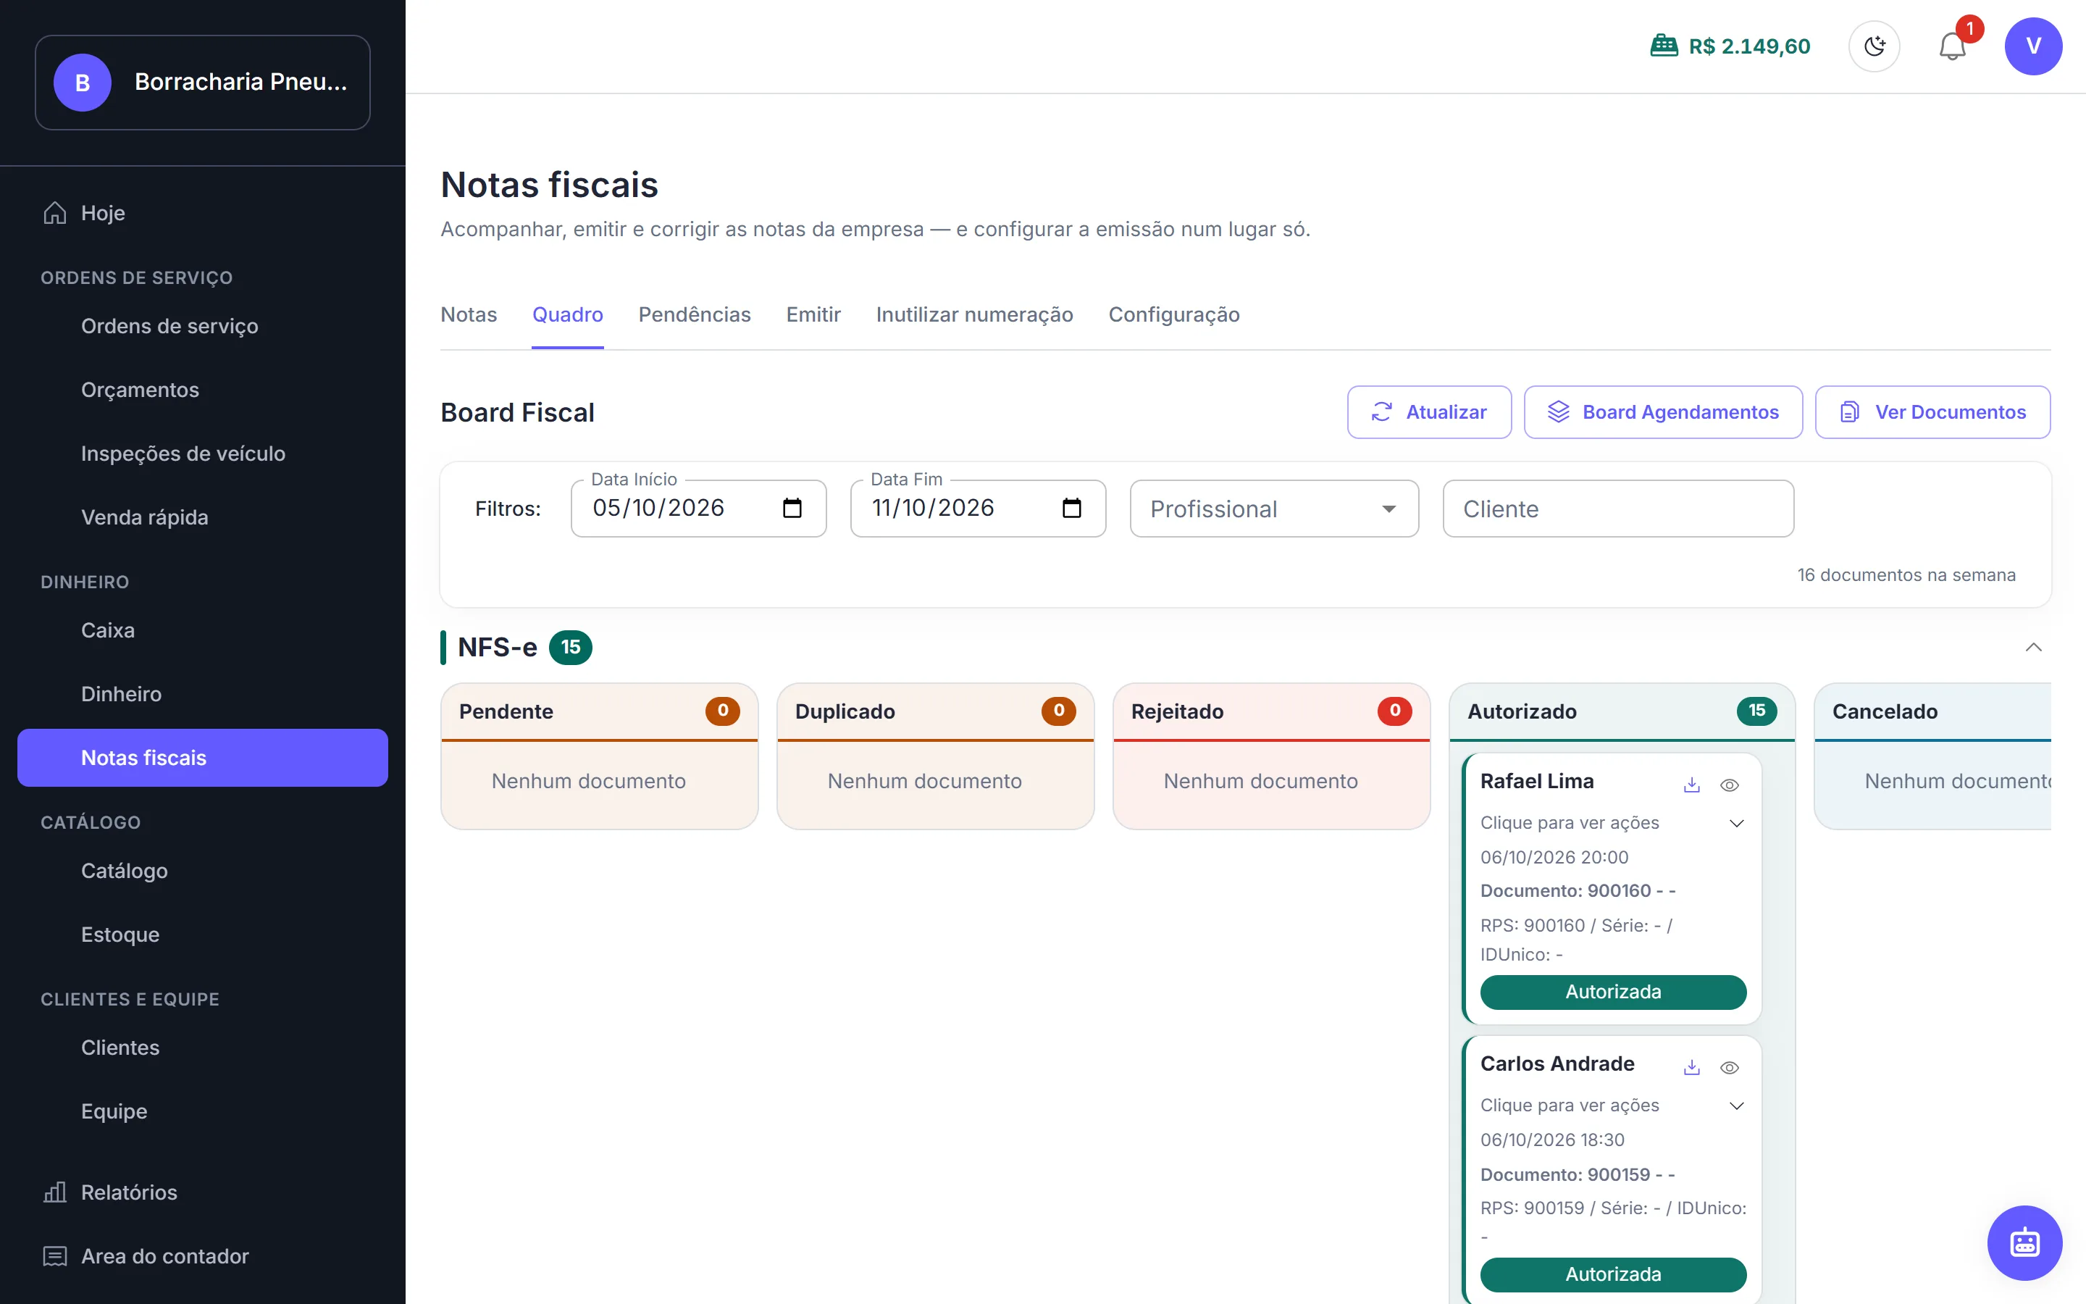Click Rejeitado column header
The image size is (2086, 1304).
point(1270,711)
